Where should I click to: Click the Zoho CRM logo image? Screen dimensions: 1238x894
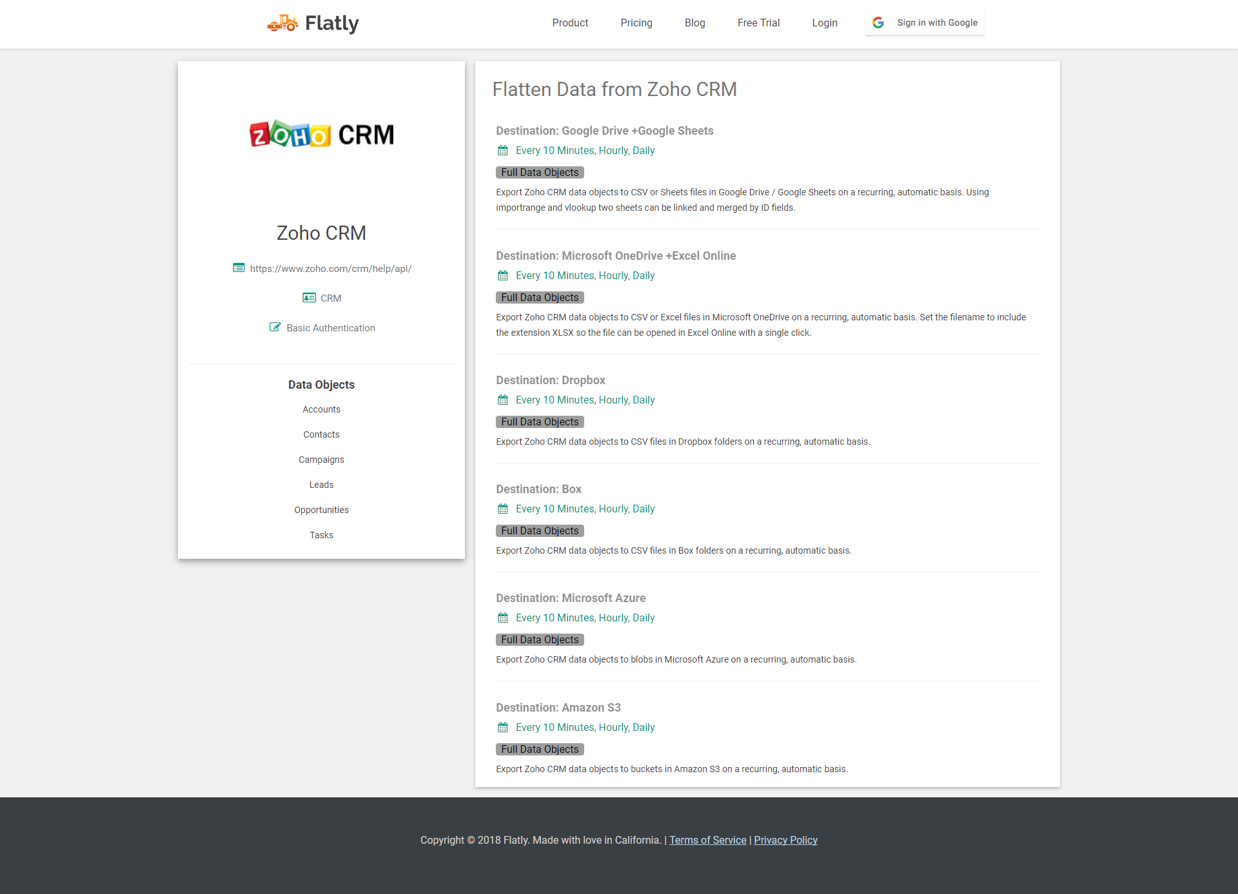[x=321, y=134]
